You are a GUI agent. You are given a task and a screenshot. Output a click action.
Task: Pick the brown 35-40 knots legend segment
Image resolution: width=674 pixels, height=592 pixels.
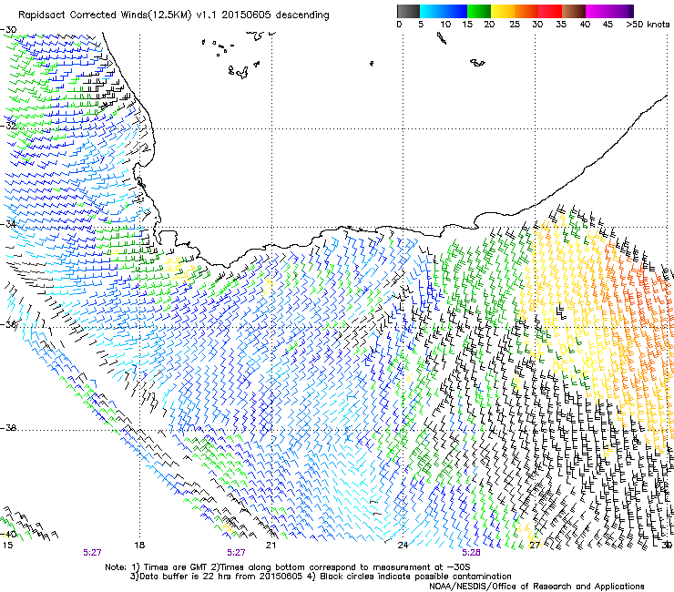point(574,11)
